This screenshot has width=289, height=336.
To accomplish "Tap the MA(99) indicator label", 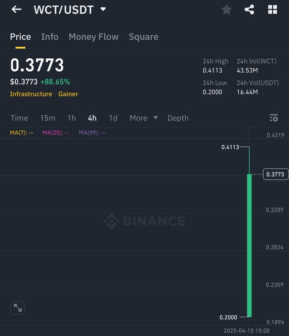I will (x=92, y=133).
